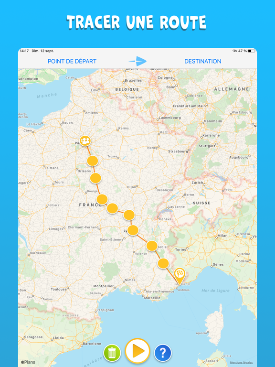
Task: Click the Reims city label
Action: [124, 128]
